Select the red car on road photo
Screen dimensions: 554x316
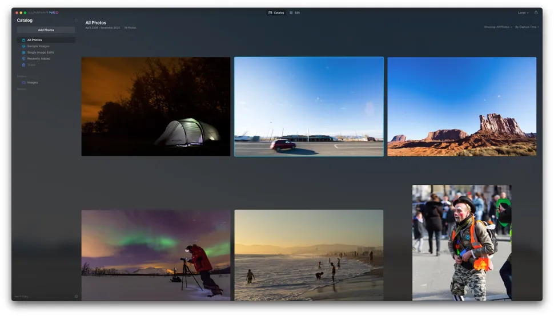point(309,107)
